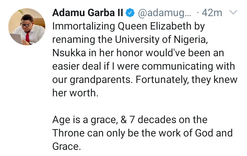Click 'University of Nigeria' in the tweet

160,39
